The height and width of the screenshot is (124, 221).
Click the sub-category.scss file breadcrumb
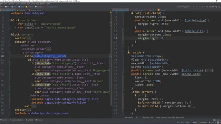coord(51,7)
